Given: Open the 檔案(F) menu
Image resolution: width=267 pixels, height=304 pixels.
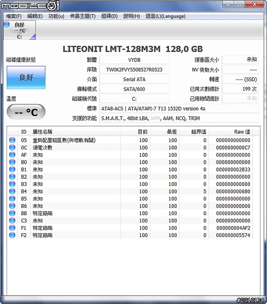Looking at the screenshot, I should (14, 16).
